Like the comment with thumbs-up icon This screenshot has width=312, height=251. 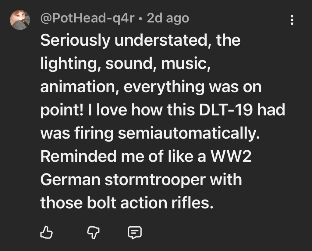tap(47, 233)
